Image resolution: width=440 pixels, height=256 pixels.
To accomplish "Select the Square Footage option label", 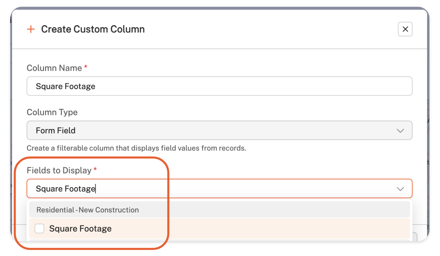I will click(80, 229).
